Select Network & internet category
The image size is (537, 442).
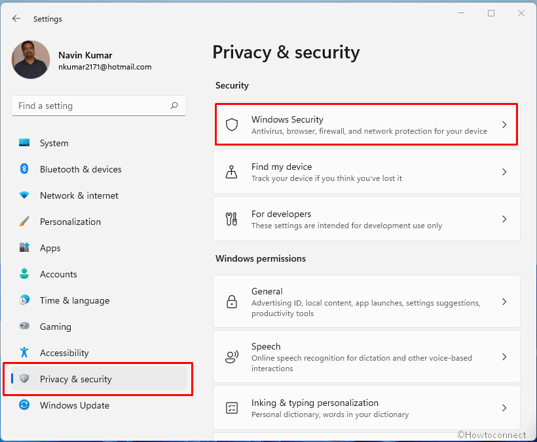click(x=99, y=195)
